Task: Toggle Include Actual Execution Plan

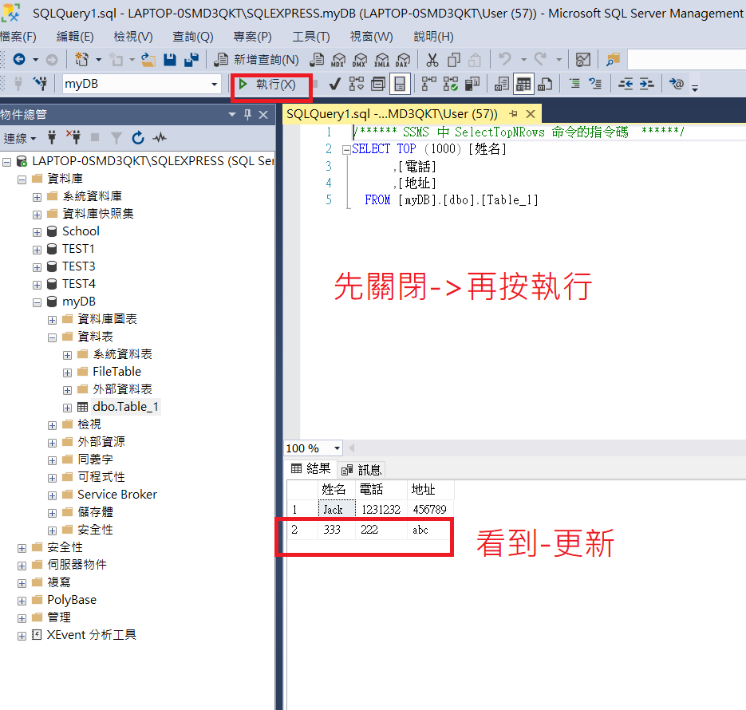Action: (x=428, y=84)
